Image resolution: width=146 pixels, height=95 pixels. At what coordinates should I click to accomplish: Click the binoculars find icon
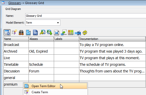point(21,33)
